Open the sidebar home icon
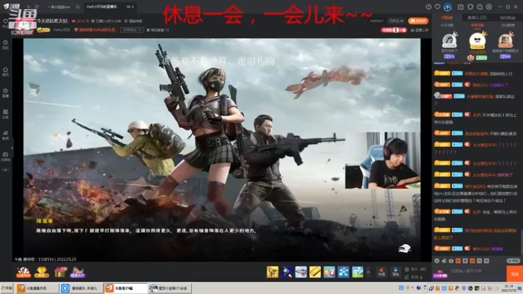Viewport: 523px width, 294px height. click(5, 71)
